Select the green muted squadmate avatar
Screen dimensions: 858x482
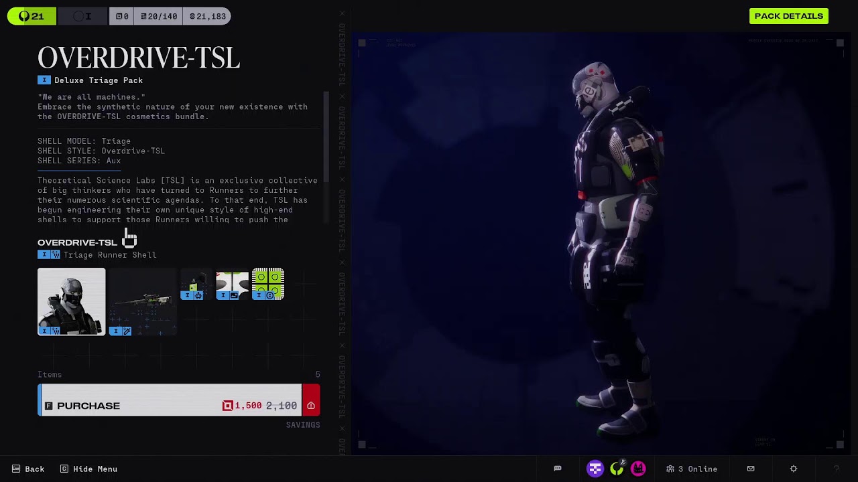point(617,469)
